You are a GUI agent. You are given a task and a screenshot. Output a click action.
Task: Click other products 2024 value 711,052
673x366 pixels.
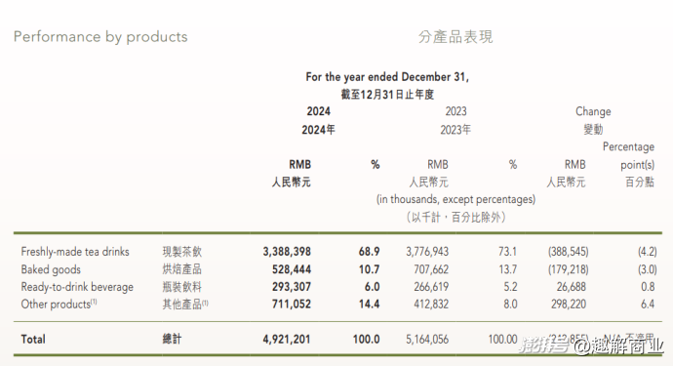(x=292, y=305)
